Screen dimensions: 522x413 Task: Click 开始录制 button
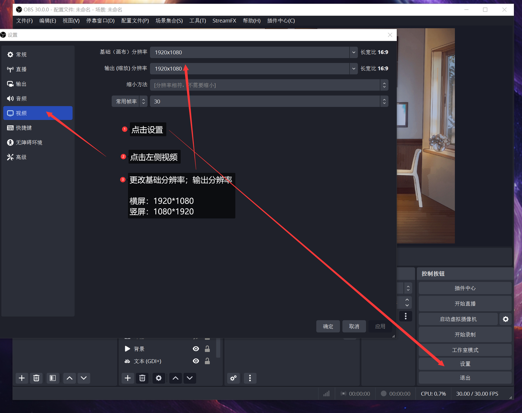click(x=465, y=335)
